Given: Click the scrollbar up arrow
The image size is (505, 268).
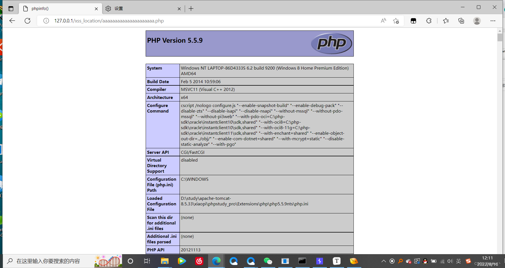Looking at the screenshot, I should [x=500, y=31].
